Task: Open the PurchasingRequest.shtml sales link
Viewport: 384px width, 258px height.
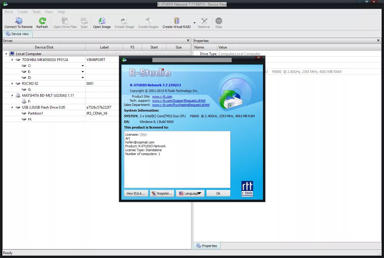Action: (181, 105)
